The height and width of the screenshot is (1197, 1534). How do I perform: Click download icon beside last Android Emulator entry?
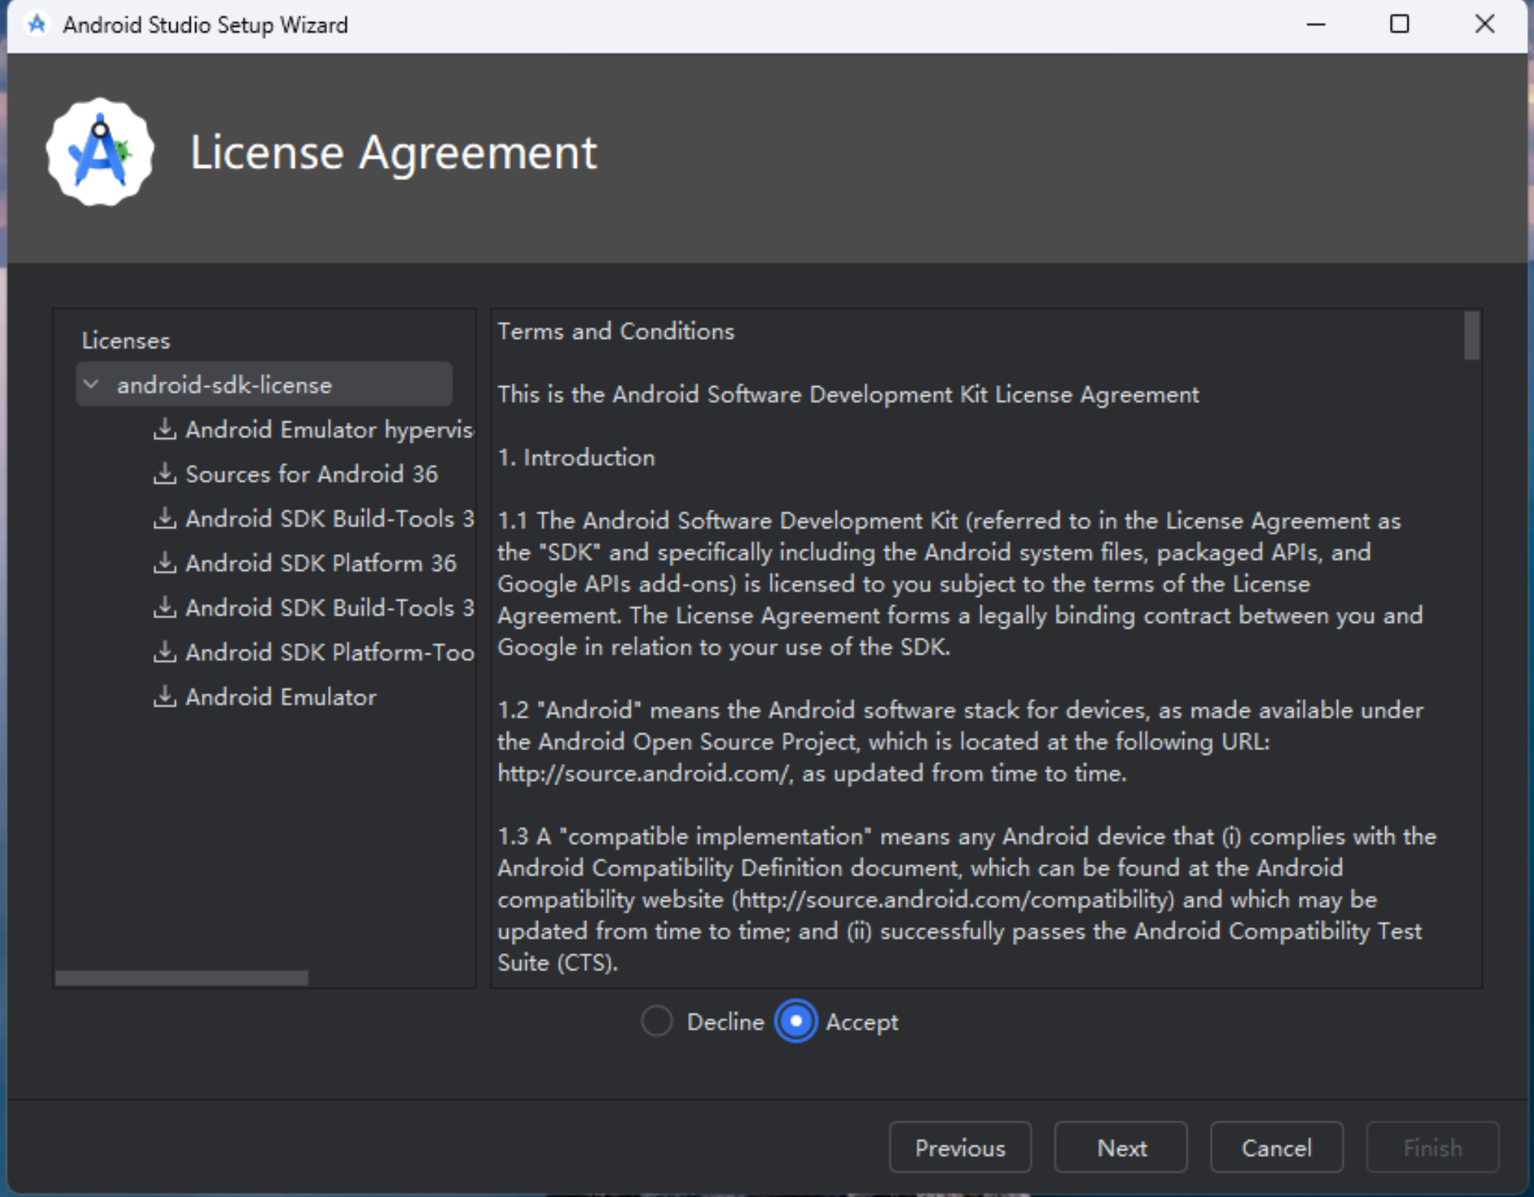tap(164, 696)
